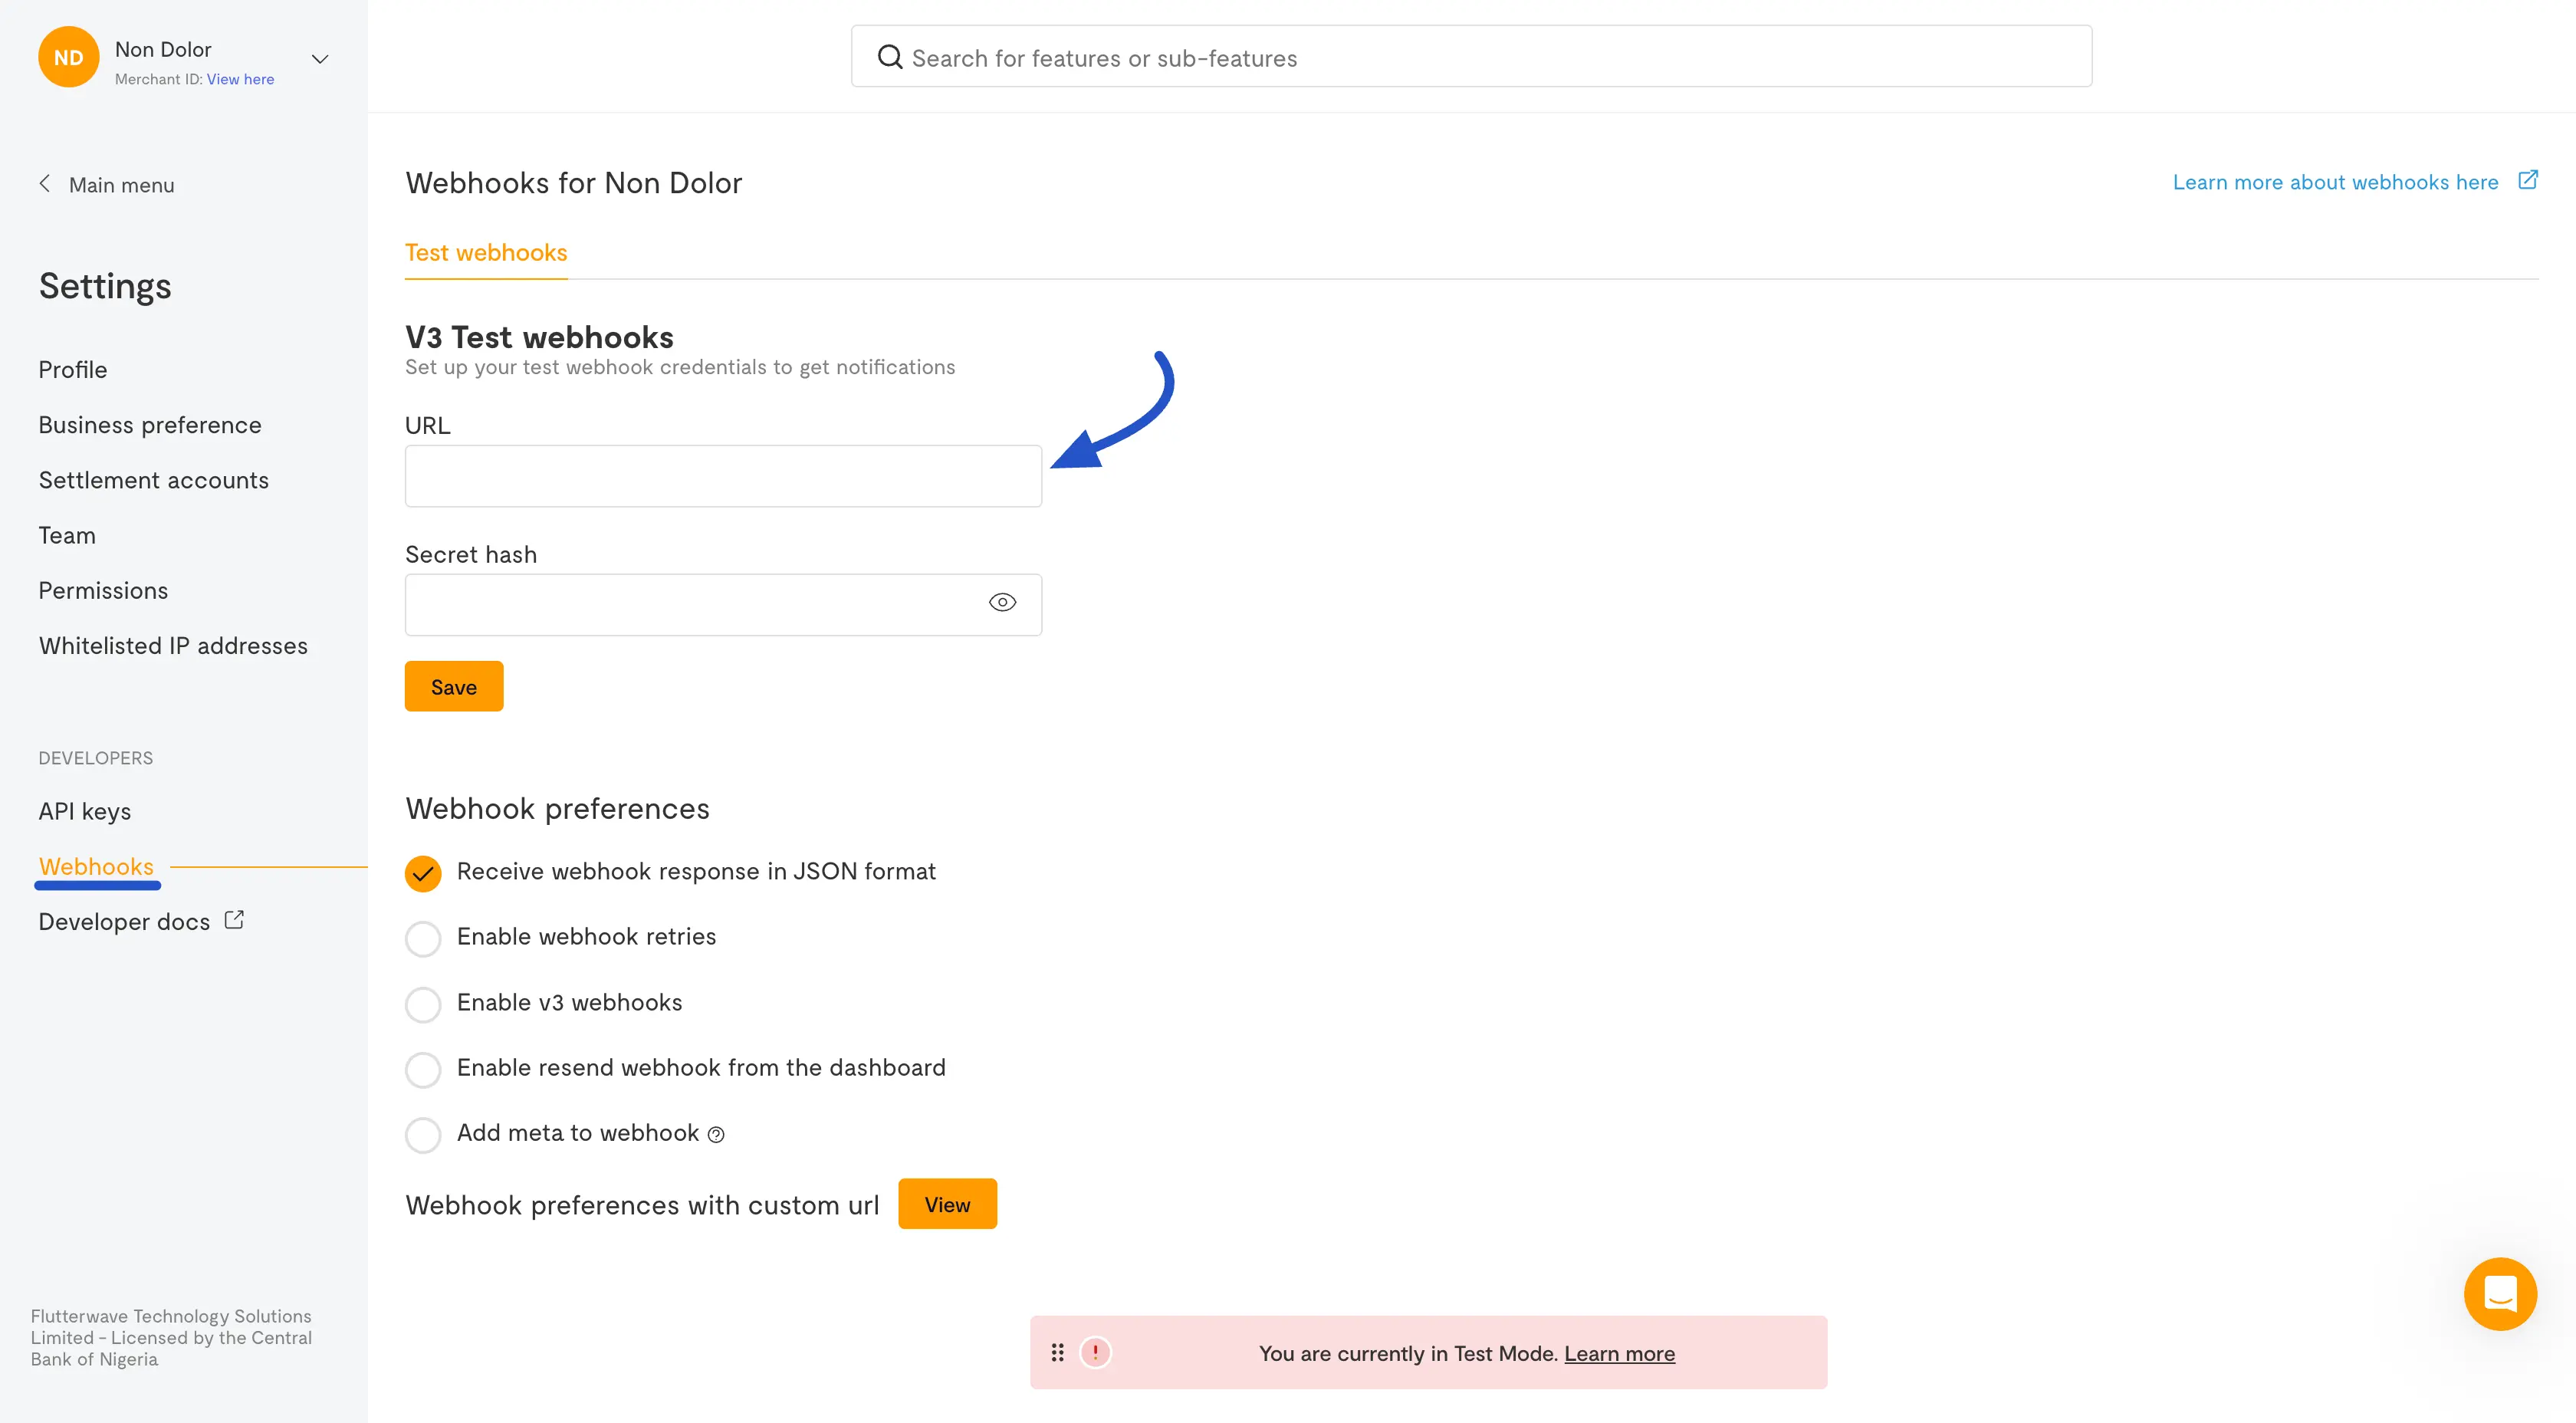Toggle secret hash visibility eye icon

1002,602
